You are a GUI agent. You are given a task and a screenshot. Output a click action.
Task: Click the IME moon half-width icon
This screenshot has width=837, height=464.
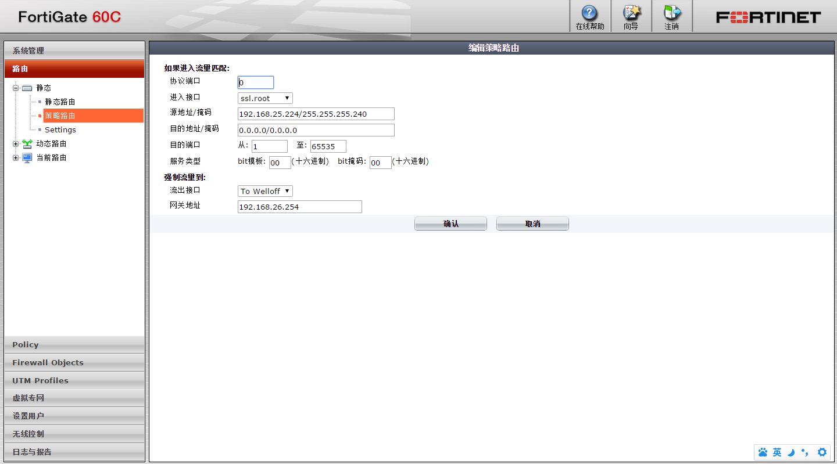(791, 452)
